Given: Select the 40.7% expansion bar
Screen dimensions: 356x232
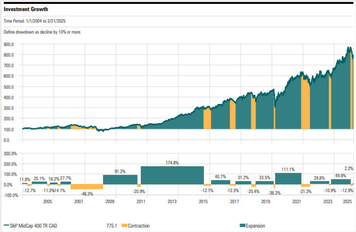Looking at the screenshot, I should [220, 182].
